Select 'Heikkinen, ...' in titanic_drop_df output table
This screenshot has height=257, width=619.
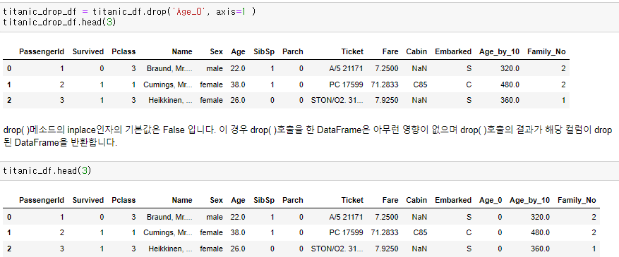[171, 101]
